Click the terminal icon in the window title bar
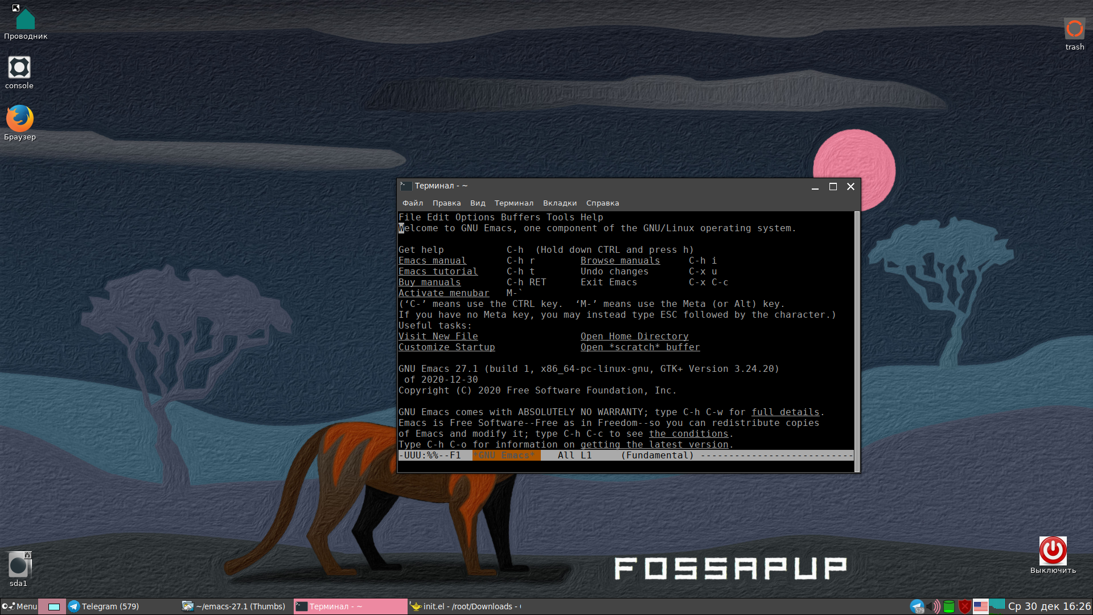This screenshot has height=615, width=1093. [406, 186]
